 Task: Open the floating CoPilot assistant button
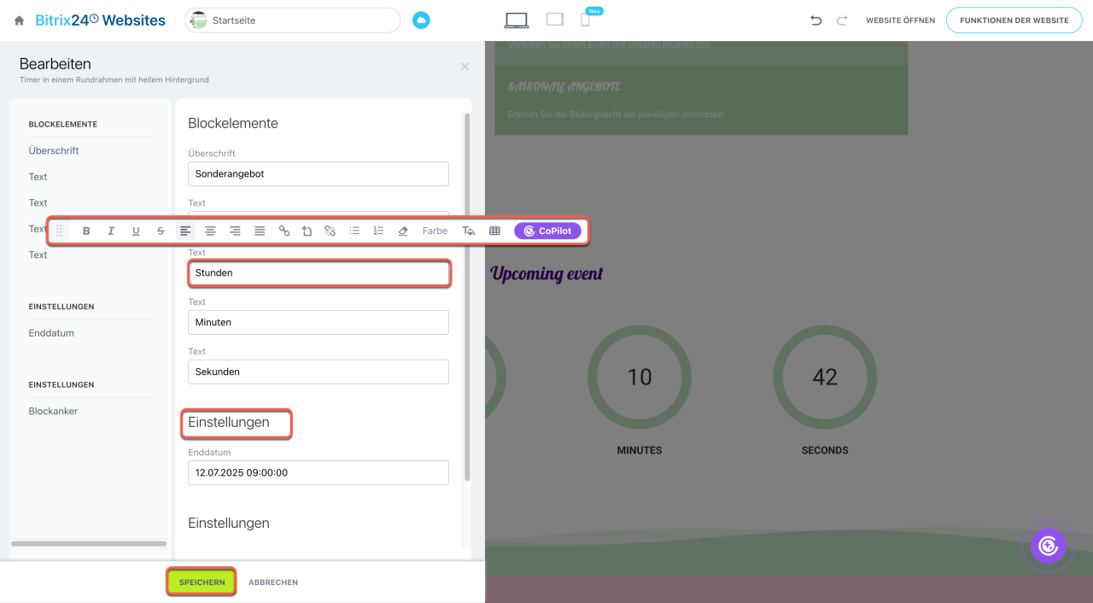pos(1048,546)
